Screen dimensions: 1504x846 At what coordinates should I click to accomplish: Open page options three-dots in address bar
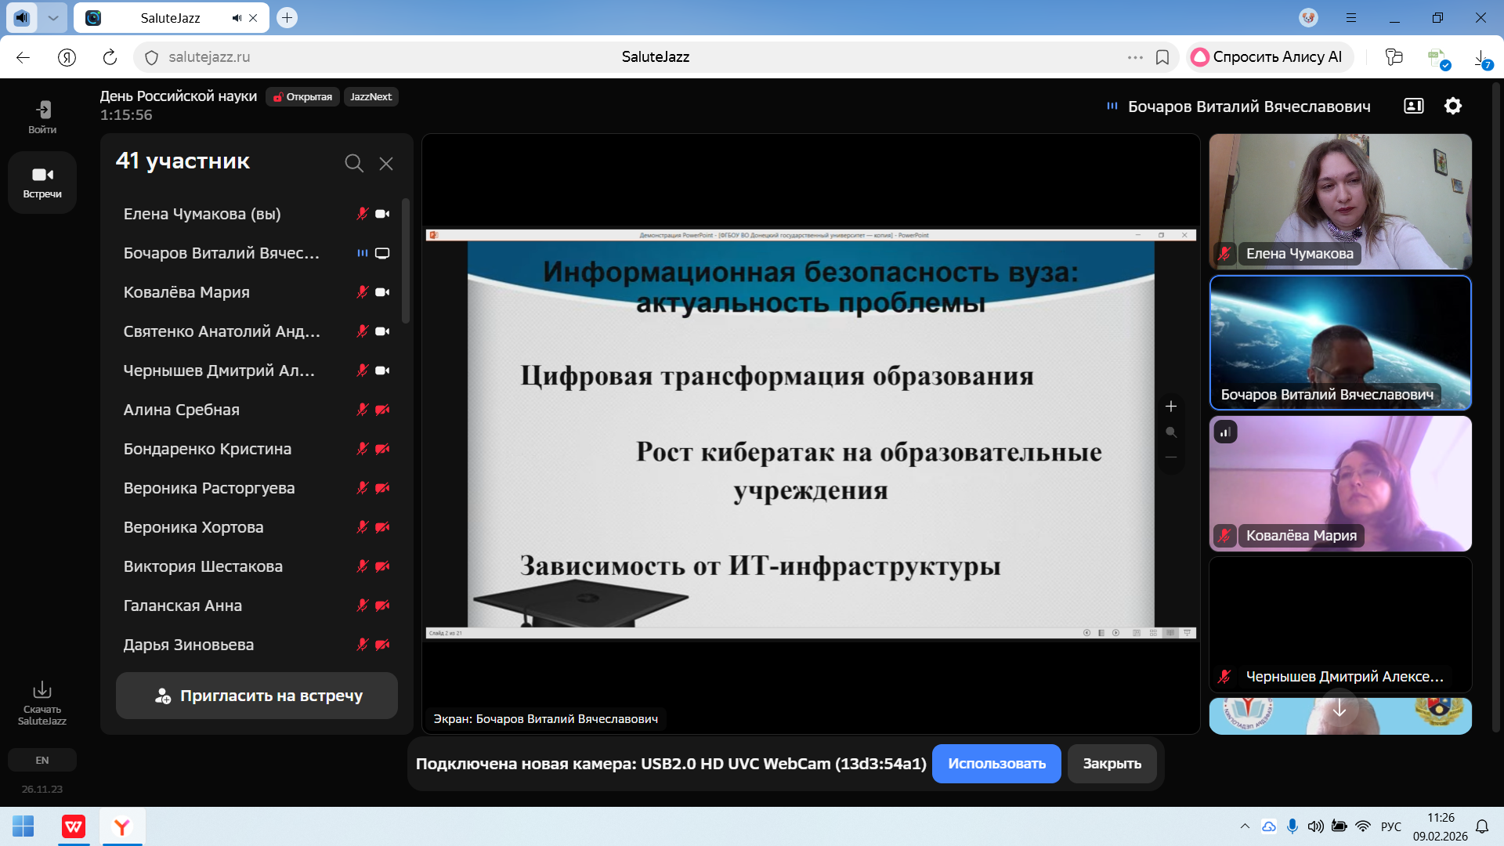pyautogui.click(x=1135, y=57)
